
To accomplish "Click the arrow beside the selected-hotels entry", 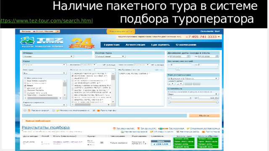I will pos(120,73).
